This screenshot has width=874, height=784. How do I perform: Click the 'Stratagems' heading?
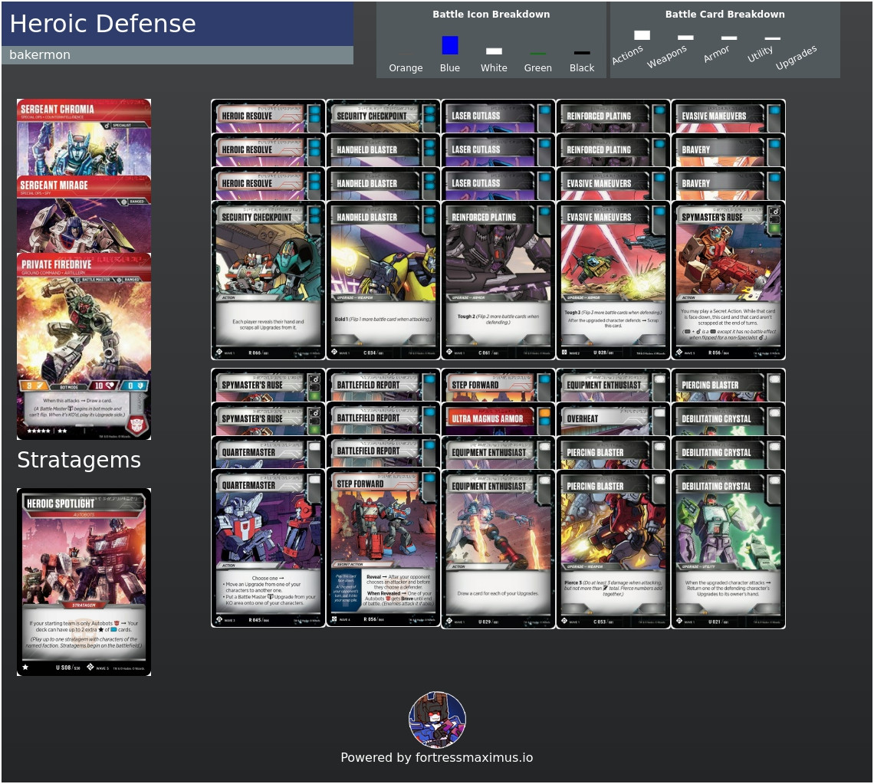(x=79, y=461)
